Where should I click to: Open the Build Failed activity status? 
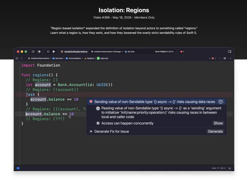(164, 51)
